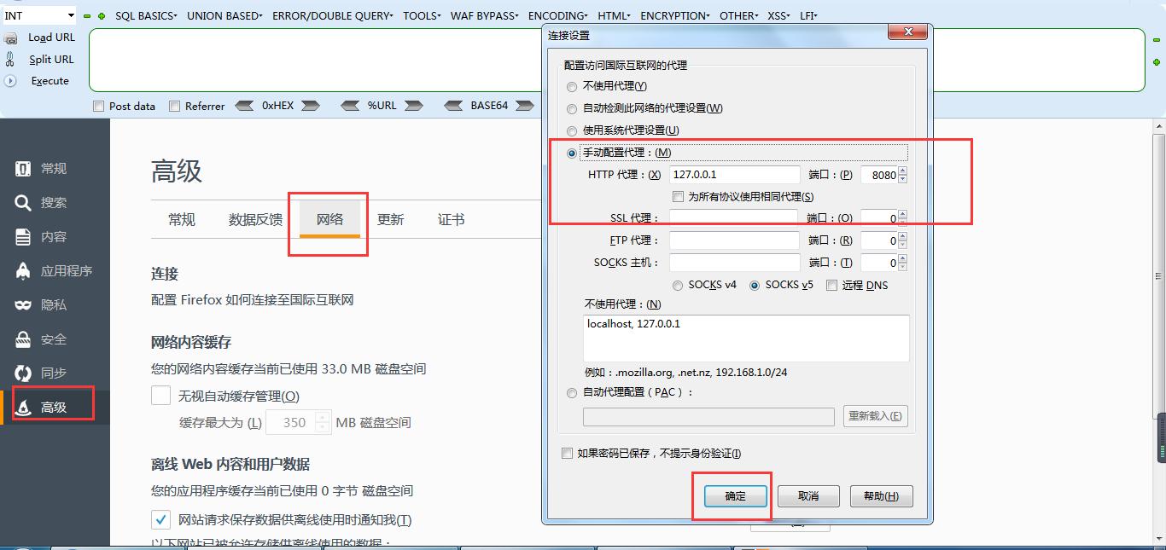This screenshot has height=550, width=1166.
Task: Switch to the 更新 tab
Action: click(x=390, y=219)
